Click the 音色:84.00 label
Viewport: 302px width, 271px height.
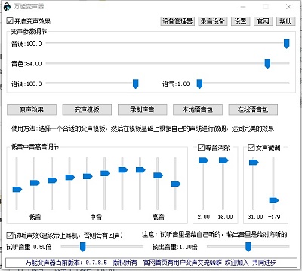26,64
